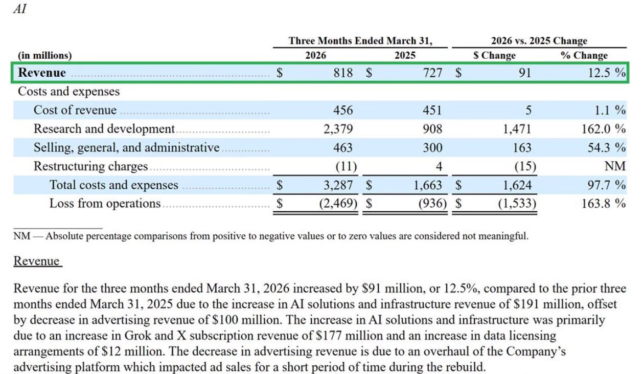Select the 2025 cost of revenue 451
The width and height of the screenshot is (644, 374).
tap(432, 110)
